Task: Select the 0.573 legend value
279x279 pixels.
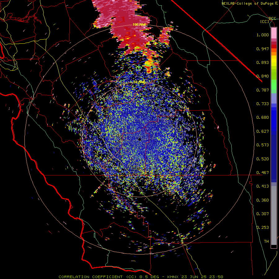Action: [x=263, y=145]
